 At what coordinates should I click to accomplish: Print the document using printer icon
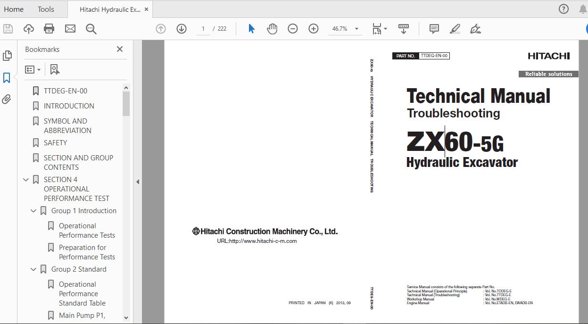[x=49, y=29]
